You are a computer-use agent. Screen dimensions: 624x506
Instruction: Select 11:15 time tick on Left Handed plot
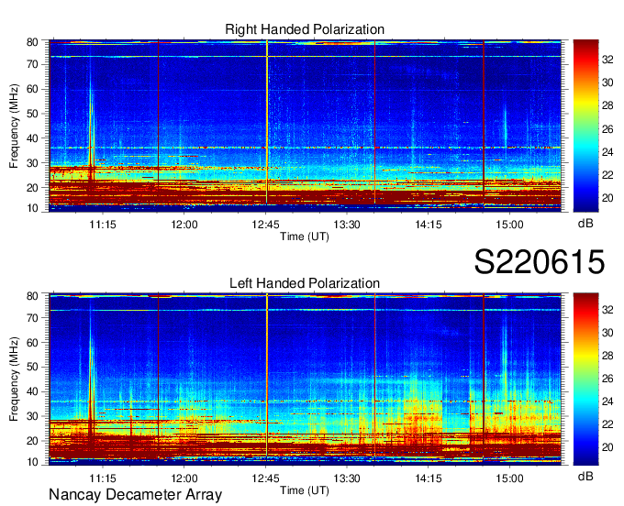pos(103,478)
